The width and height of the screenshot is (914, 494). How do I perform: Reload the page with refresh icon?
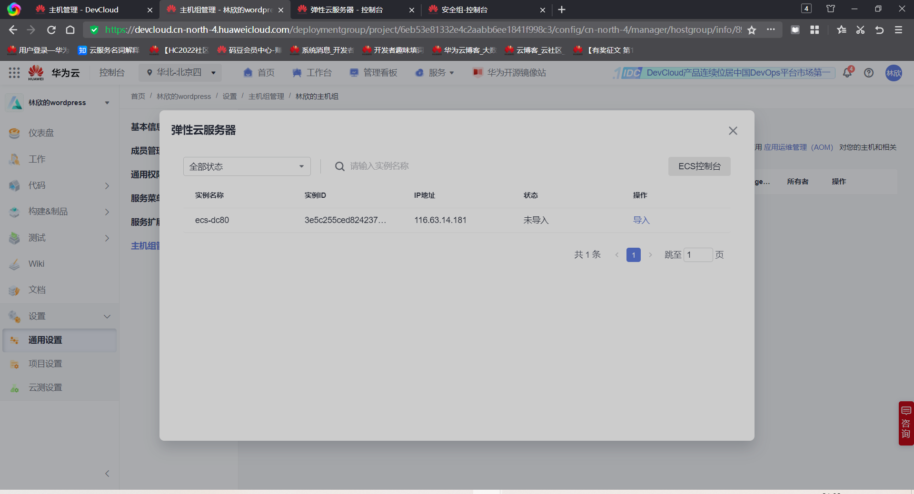pyautogui.click(x=51, y=30)
